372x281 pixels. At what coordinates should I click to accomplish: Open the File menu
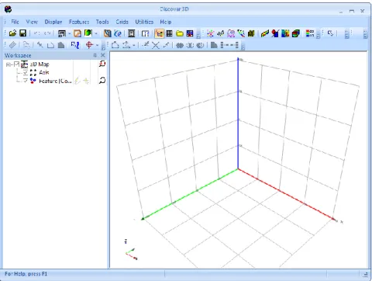point(15,22)
